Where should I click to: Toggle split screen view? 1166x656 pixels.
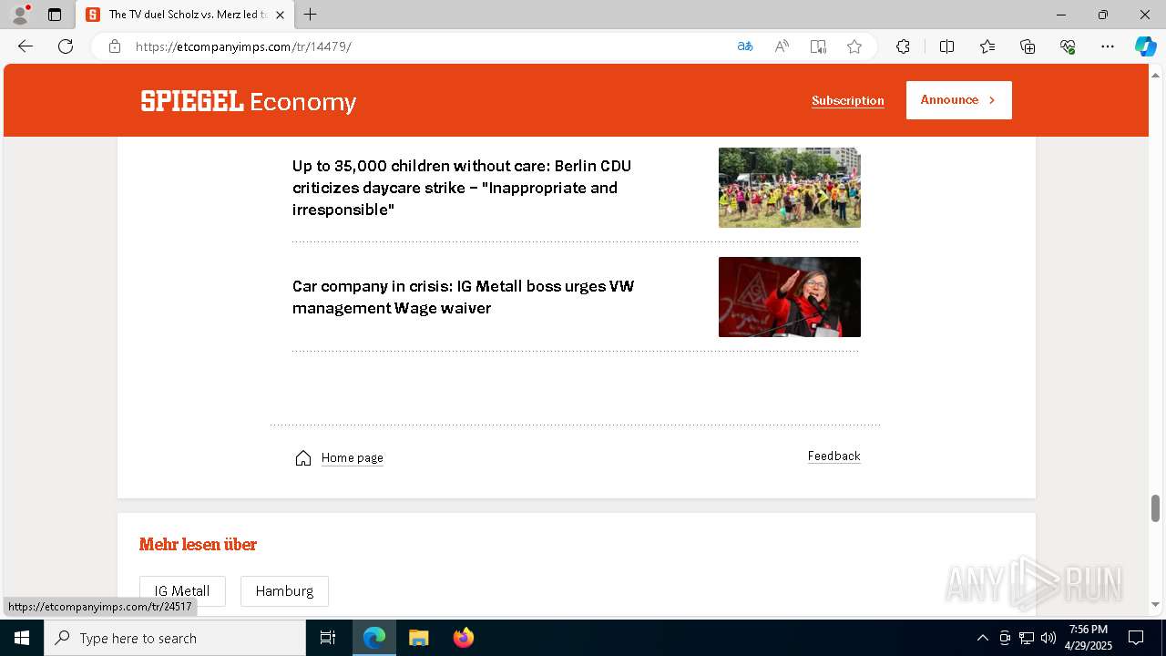coord(946,46)
